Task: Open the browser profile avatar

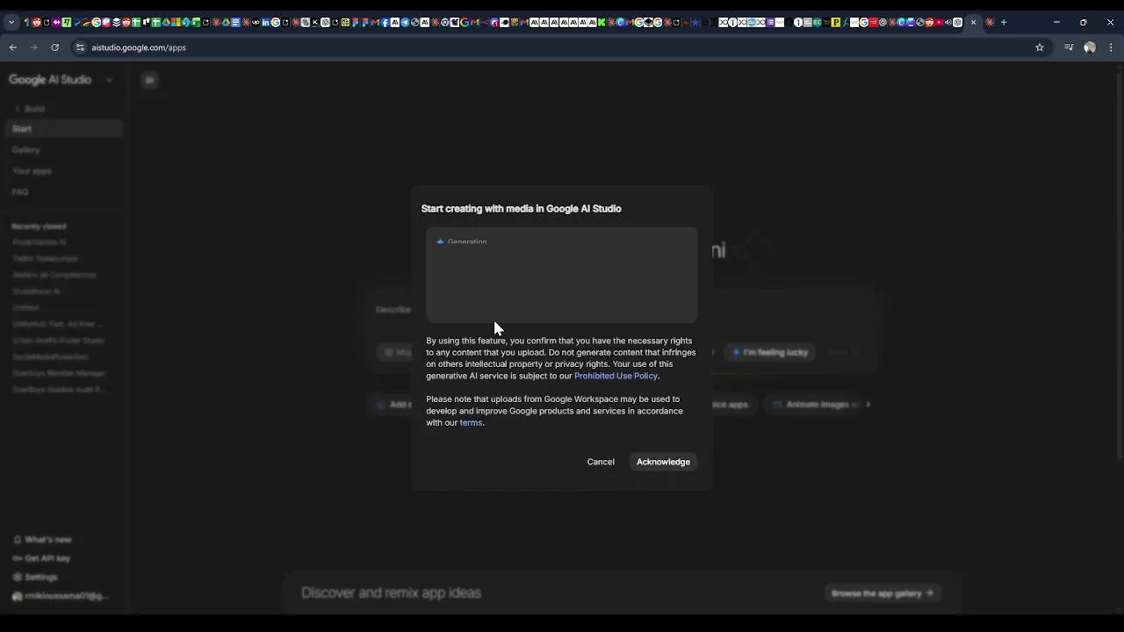Action: click(1090, 47)
